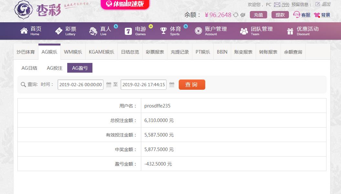Open 转账报表 tab
Viewport: 341px width, 194px height.
268,52
